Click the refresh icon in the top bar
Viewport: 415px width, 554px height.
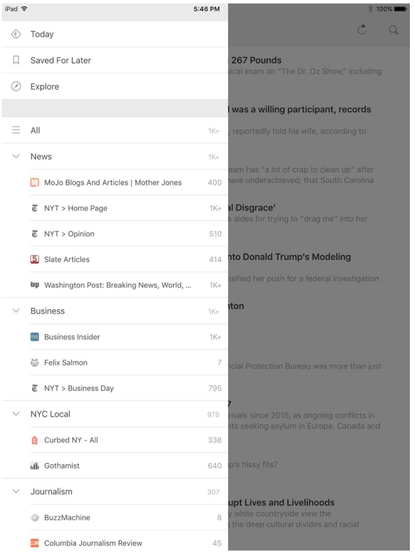(362, 30)
